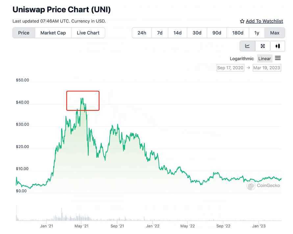Select the Max time range
293x234 pixels.
click(x=275, y=33)
